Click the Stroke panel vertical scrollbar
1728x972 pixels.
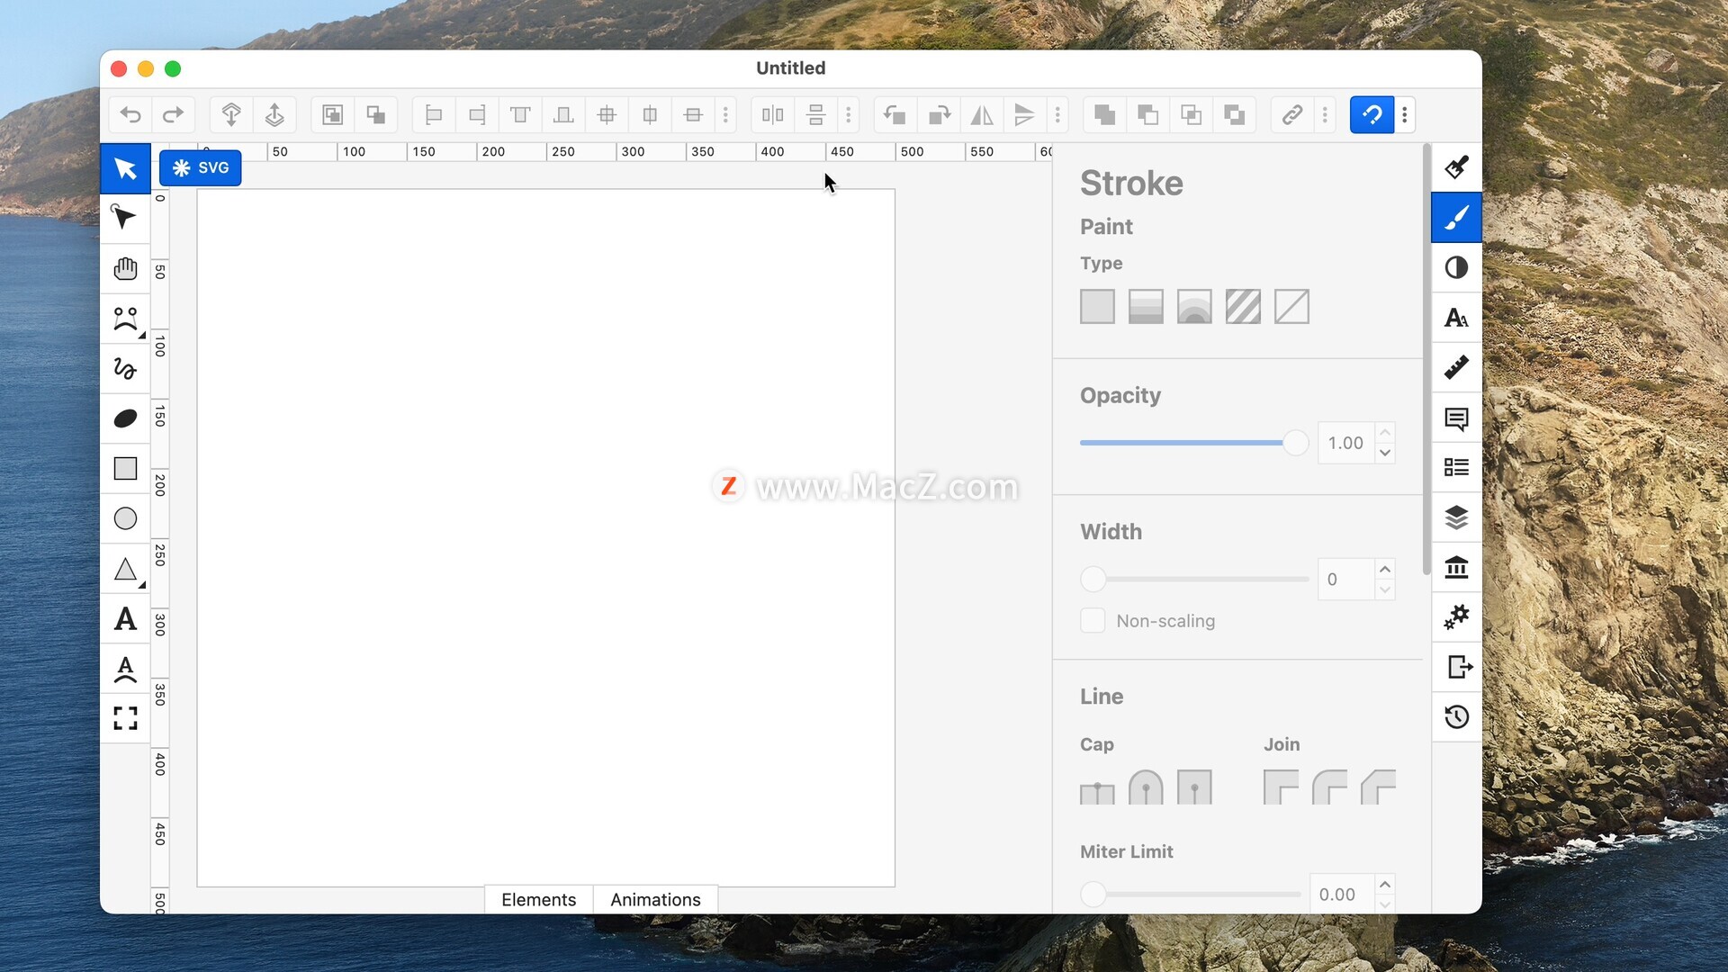(1426, 360)
